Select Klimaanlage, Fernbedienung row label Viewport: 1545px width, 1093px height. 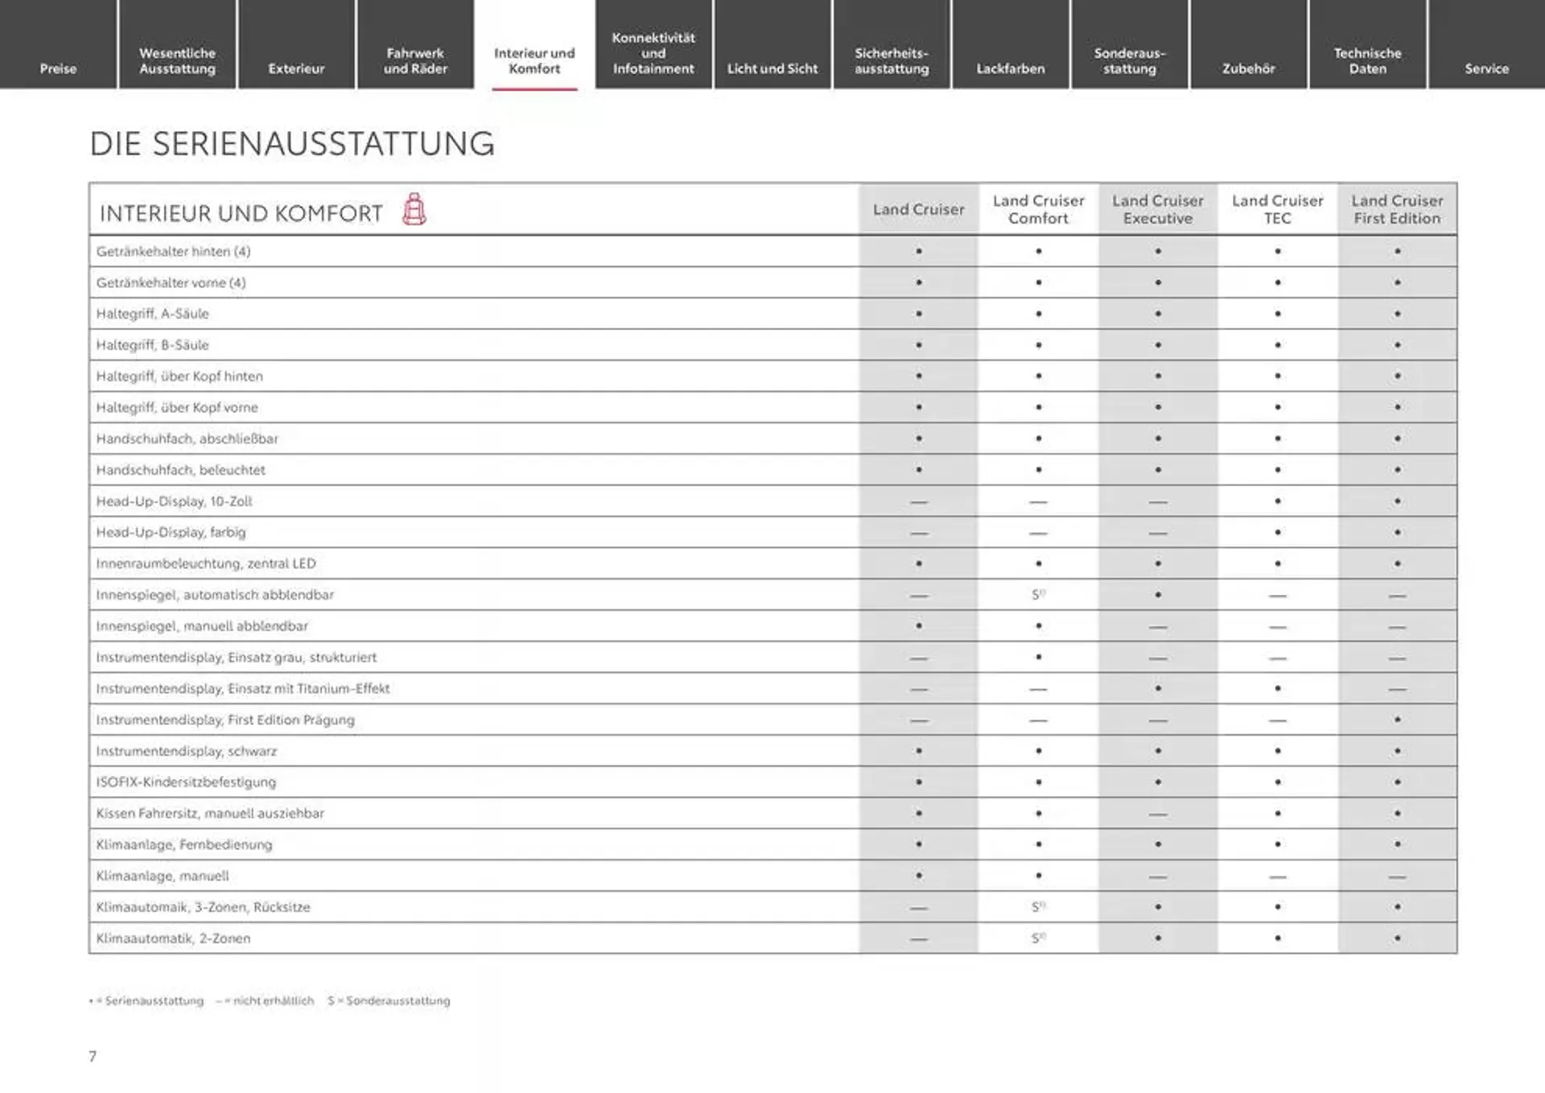184,844
